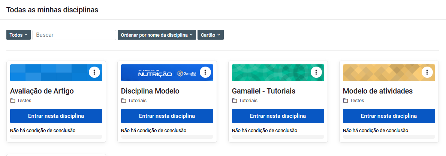
Task: Open three-dot menu on Modelo de atividades card
Action: pyautogui.click(x=427, y=73)
